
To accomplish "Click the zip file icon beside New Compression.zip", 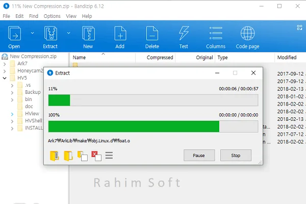I will (5, 57).
